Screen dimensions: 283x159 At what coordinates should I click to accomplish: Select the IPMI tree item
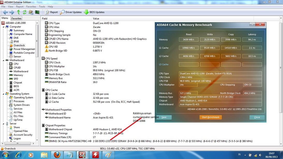point(16,41)
